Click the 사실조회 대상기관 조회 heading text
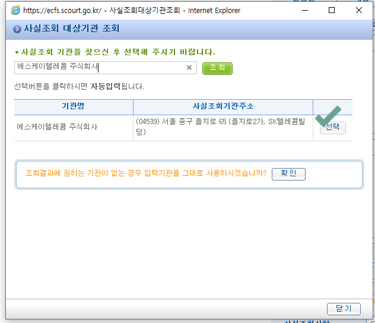The width and height of the screenshot is (375, 323). [x=72, y=28]
